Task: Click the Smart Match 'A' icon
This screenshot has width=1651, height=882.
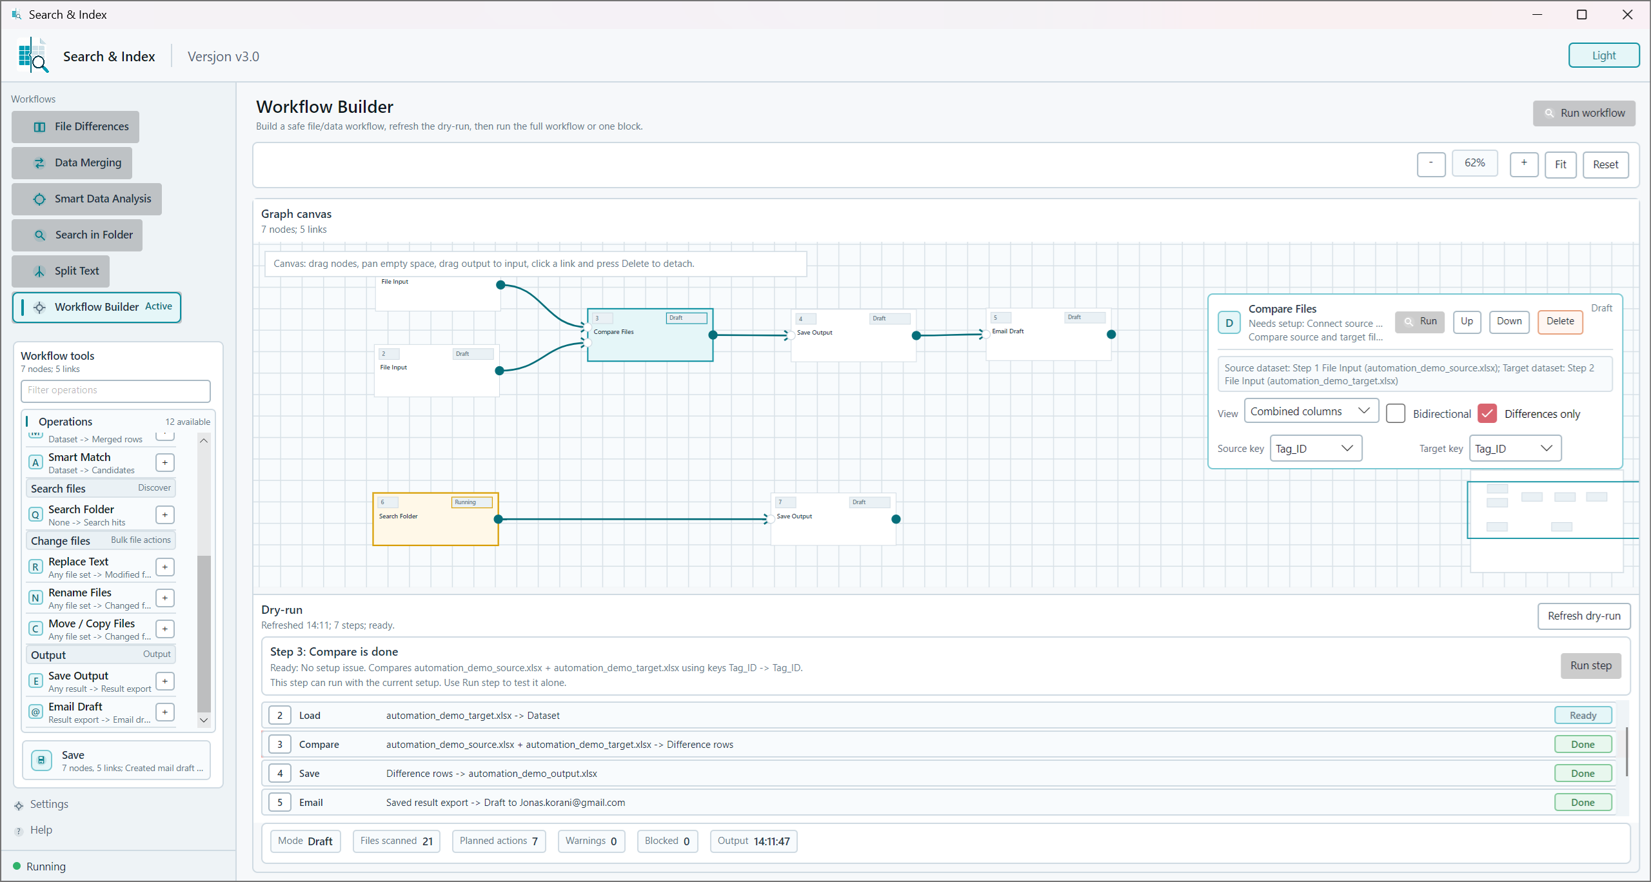Action: [x=36, y=462]
